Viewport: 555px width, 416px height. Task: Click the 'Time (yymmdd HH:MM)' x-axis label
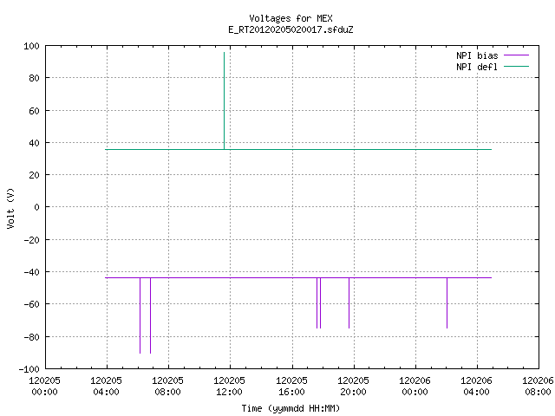291,408
